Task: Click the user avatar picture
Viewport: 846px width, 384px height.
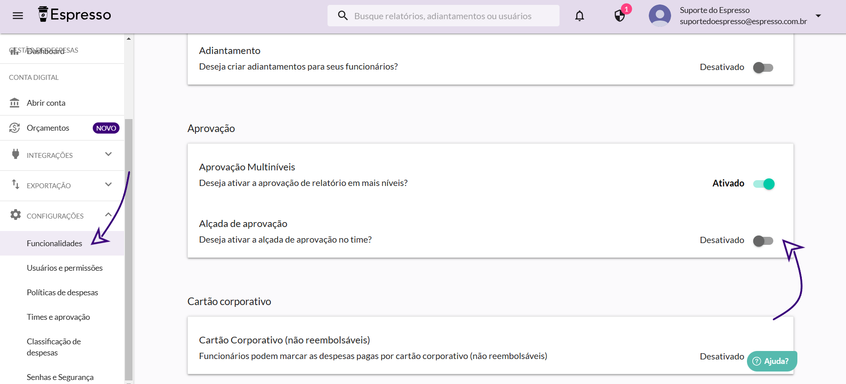Action: [660, 16]
